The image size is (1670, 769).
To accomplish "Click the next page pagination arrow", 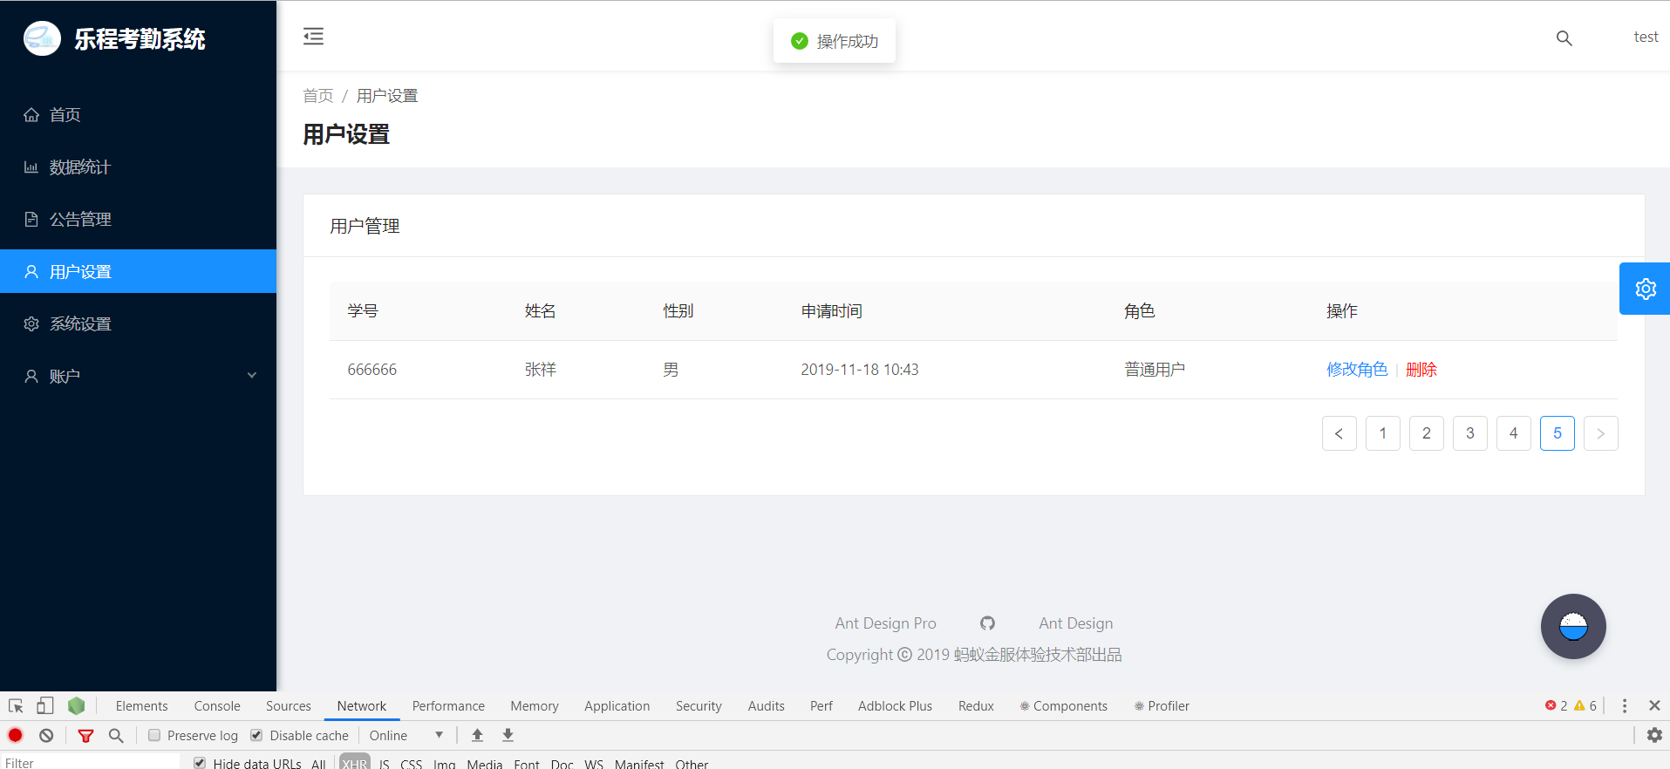I will (1600, 433).
